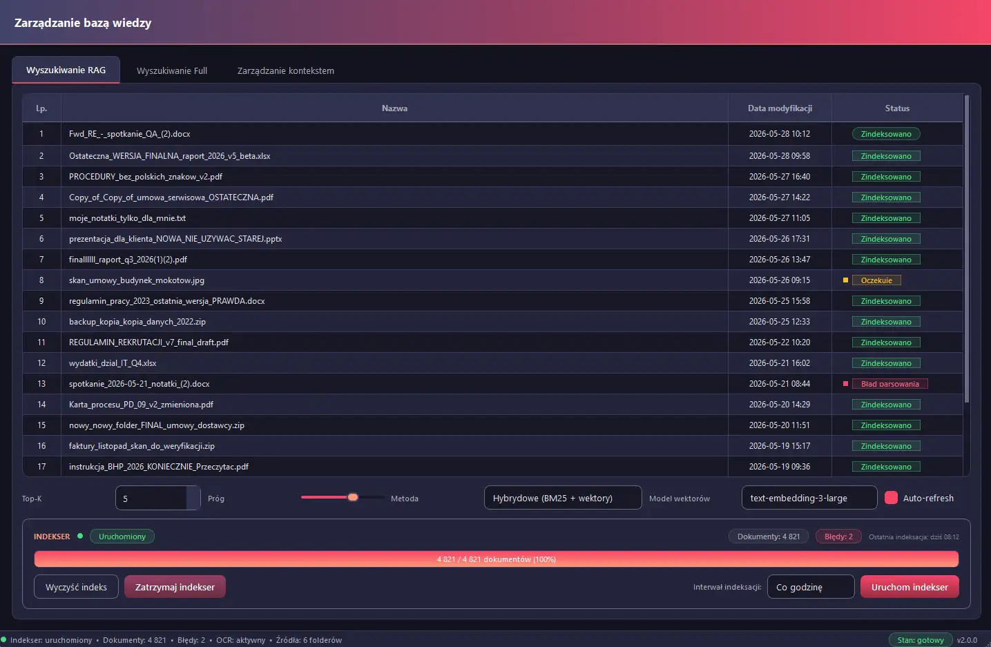Switch to the Wyszukiwanie RAG tab
Image resolution: width=991 pixels, height=647 pixels.
pos(66,70)
